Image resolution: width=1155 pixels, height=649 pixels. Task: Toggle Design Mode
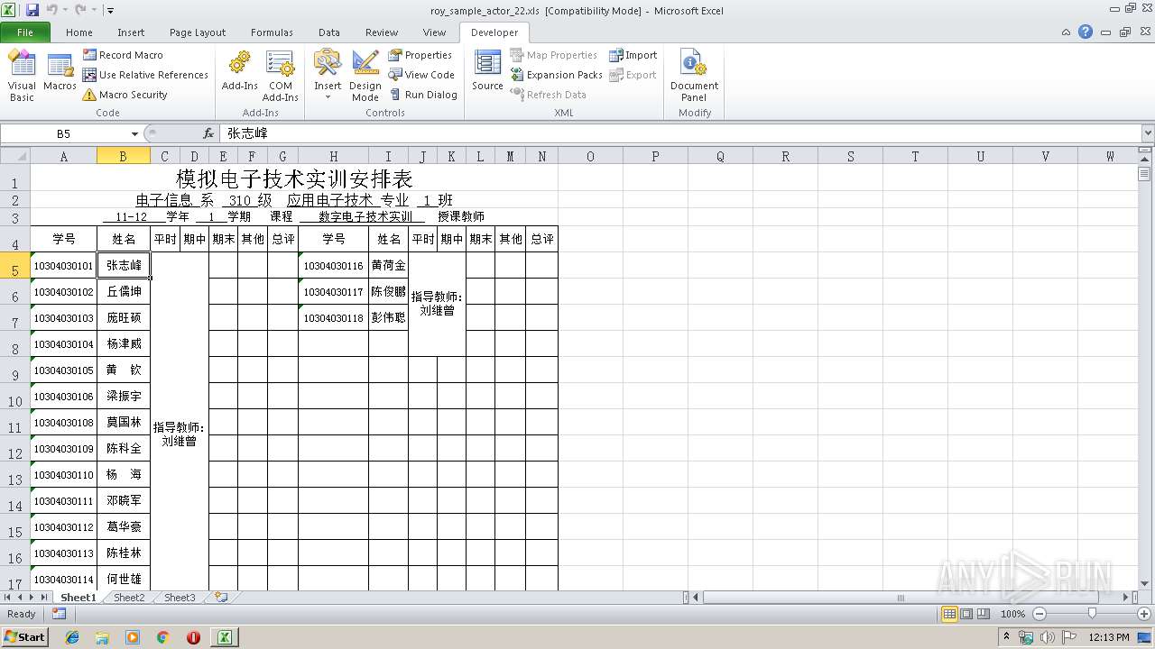365,76
